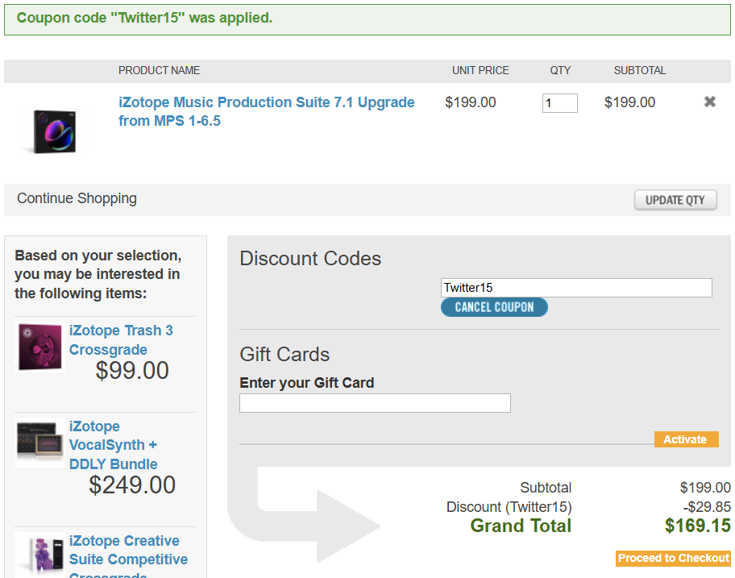Image resolution: width=735 pixels, height=578 pixels.
Task: Proceed to Checkout
Action: click(x=673, y=559)
